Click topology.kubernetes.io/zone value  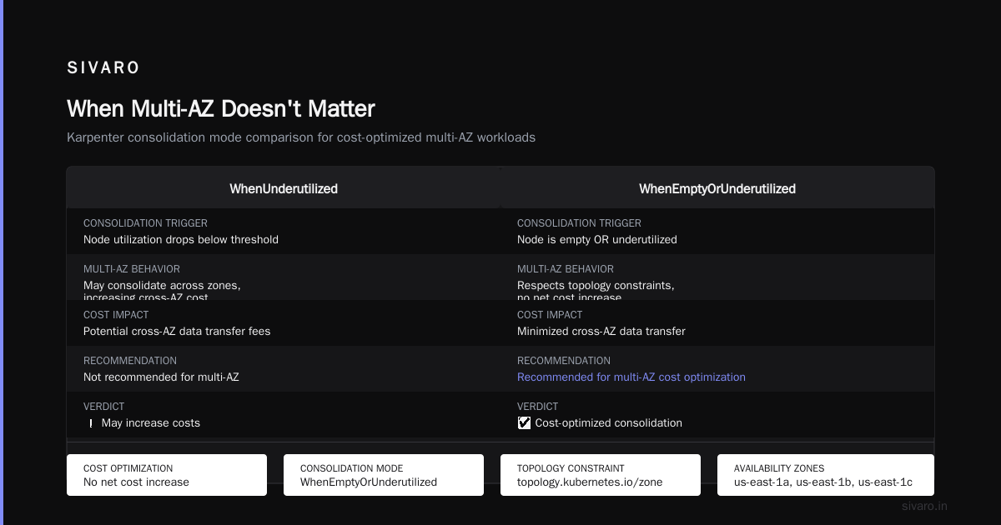tap(590, 482)
